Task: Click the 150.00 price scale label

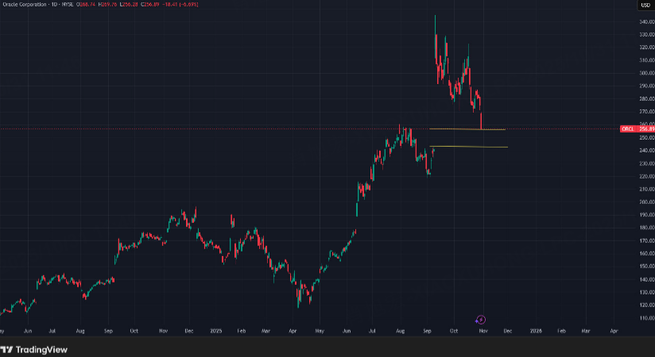Action: [x=645, y=266]
